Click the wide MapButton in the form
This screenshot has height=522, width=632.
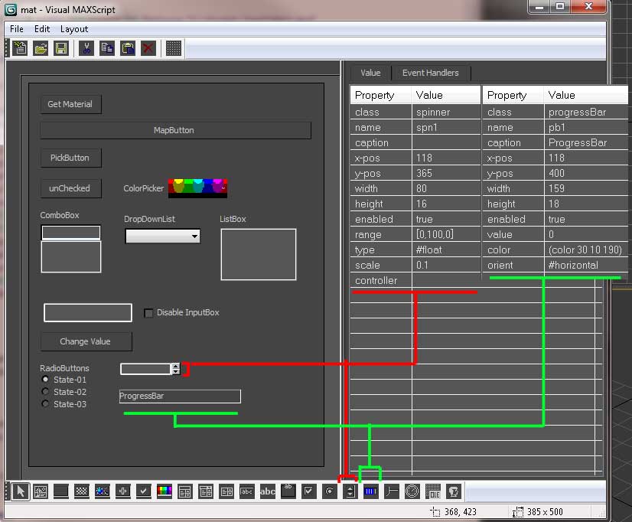click(175, 130)
